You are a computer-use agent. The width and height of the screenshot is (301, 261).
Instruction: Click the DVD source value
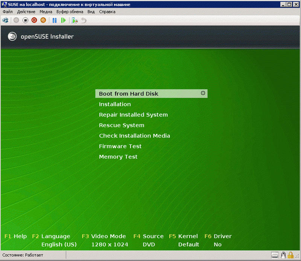point(149,244)
